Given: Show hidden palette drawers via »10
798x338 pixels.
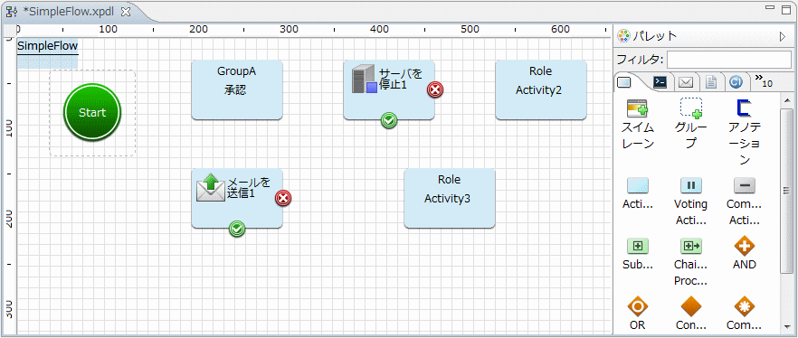Looking at the screenshot, I should 764,80.
